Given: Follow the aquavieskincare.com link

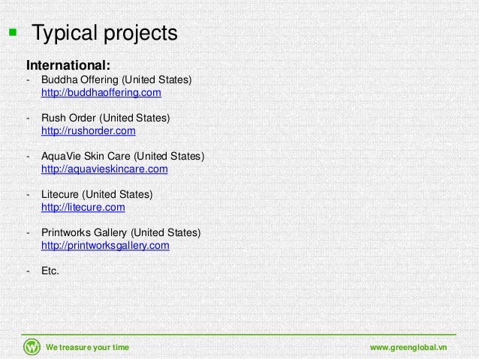Looking at the screenshot, I should pyautogui.click(x=104, y=169).
